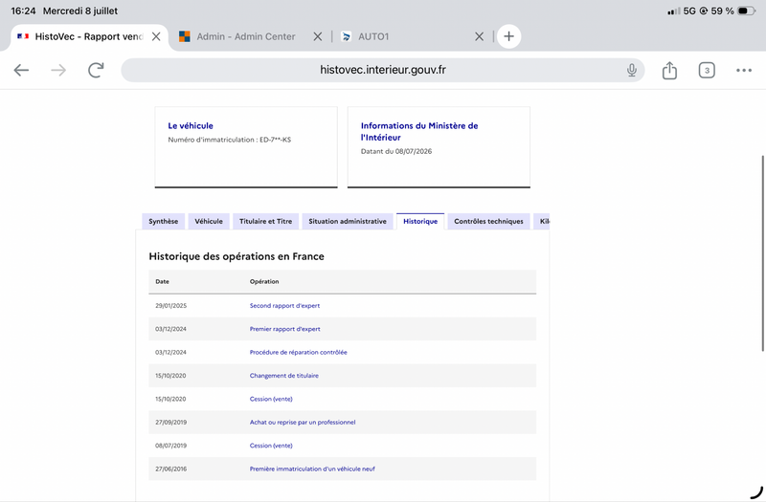Open the Contrôles techniques tab
Screen dimensions: 766x502
pos(488,222)
